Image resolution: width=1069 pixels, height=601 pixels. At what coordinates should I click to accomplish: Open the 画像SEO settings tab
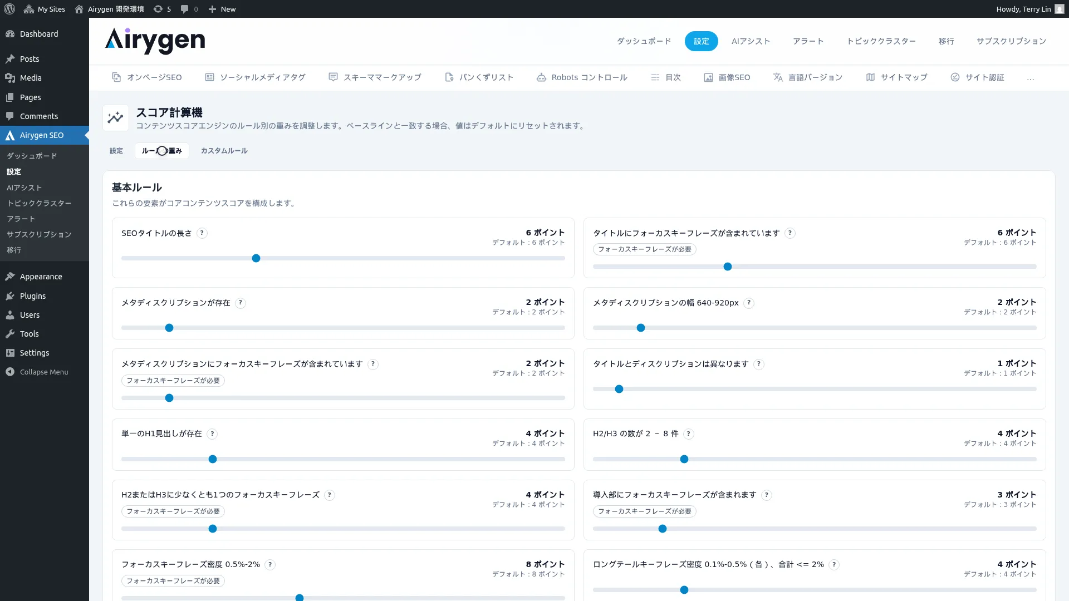pyautogui.click(x=727, y=77)
